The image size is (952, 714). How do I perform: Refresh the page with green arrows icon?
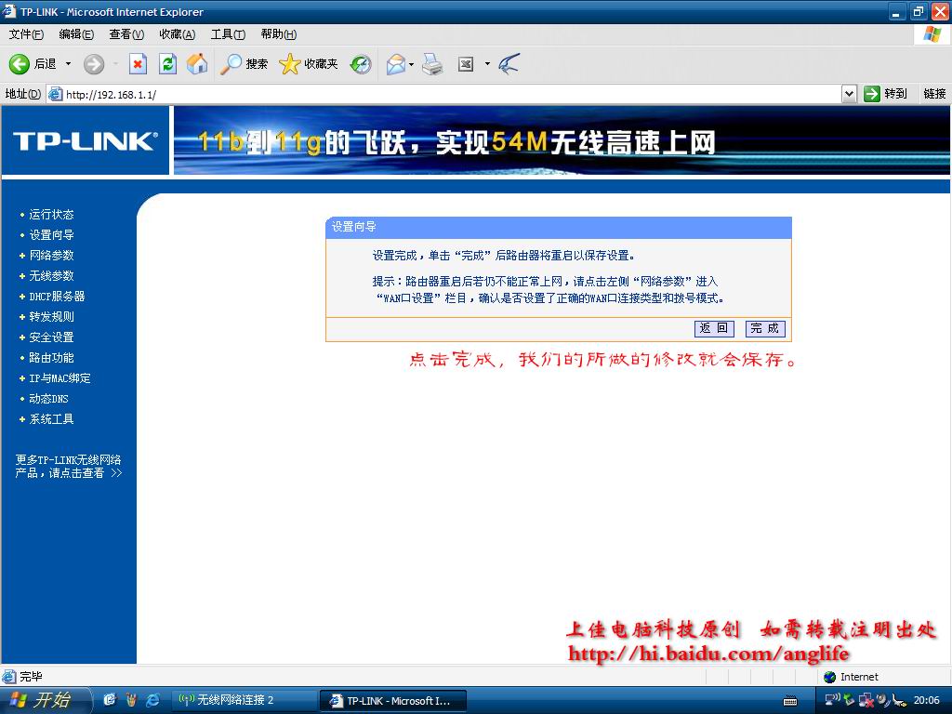point(167,64)
